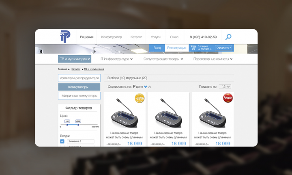Open the Услуги menu item
This screenshot has height=175, width=292.
point(155,37)
